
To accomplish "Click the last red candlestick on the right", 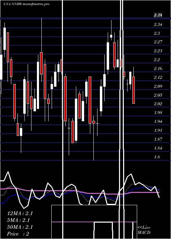I will point(134,90).
